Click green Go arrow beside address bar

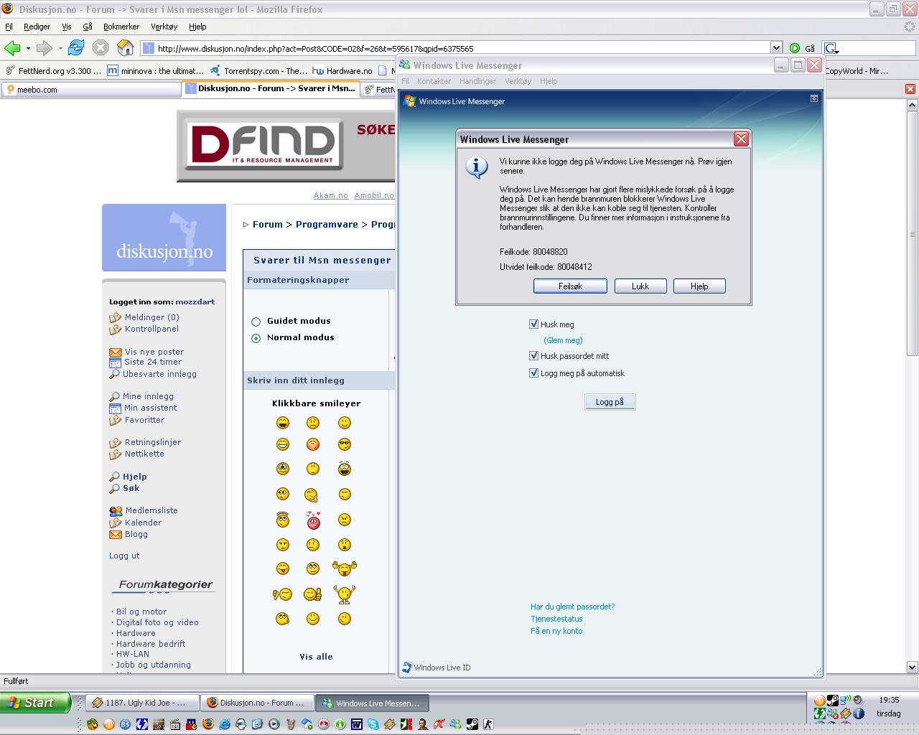(795, 48)
